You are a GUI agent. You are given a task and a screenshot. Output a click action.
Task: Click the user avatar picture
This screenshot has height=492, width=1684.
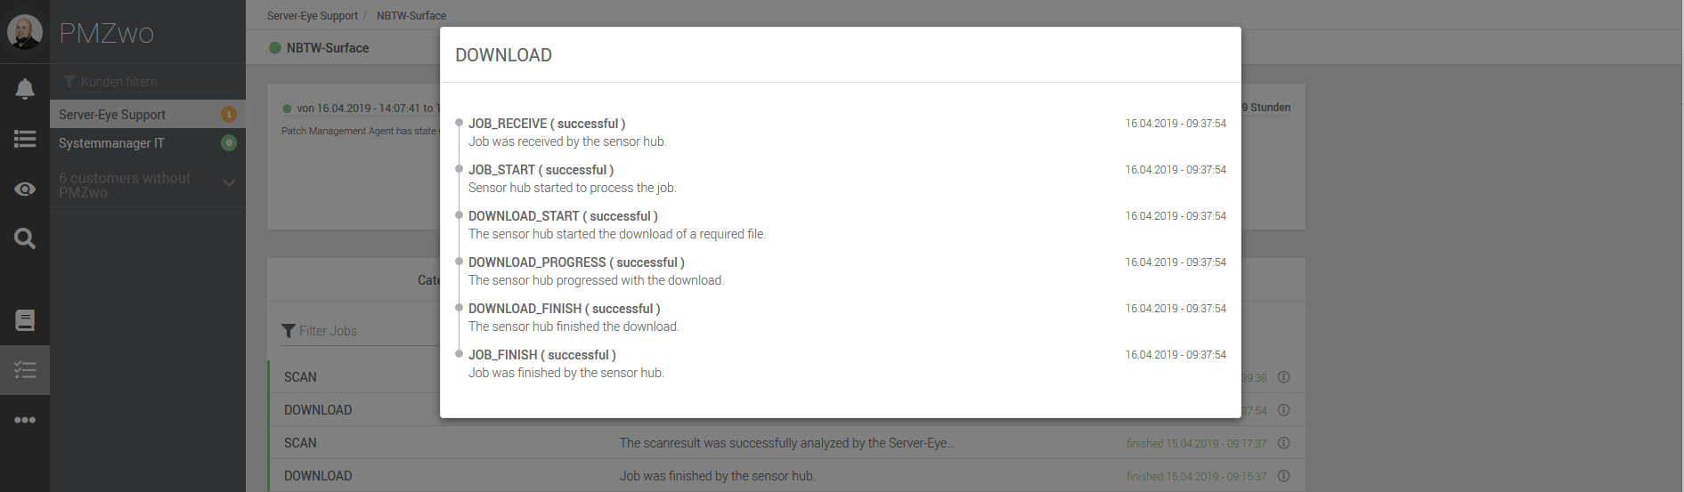[24, 32]
